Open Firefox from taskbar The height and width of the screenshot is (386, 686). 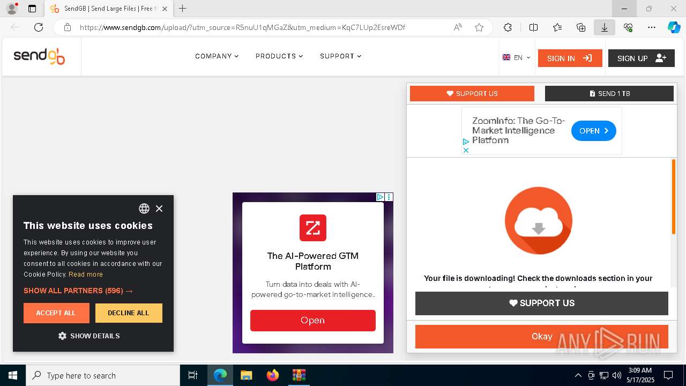click(x=272, y=375)
